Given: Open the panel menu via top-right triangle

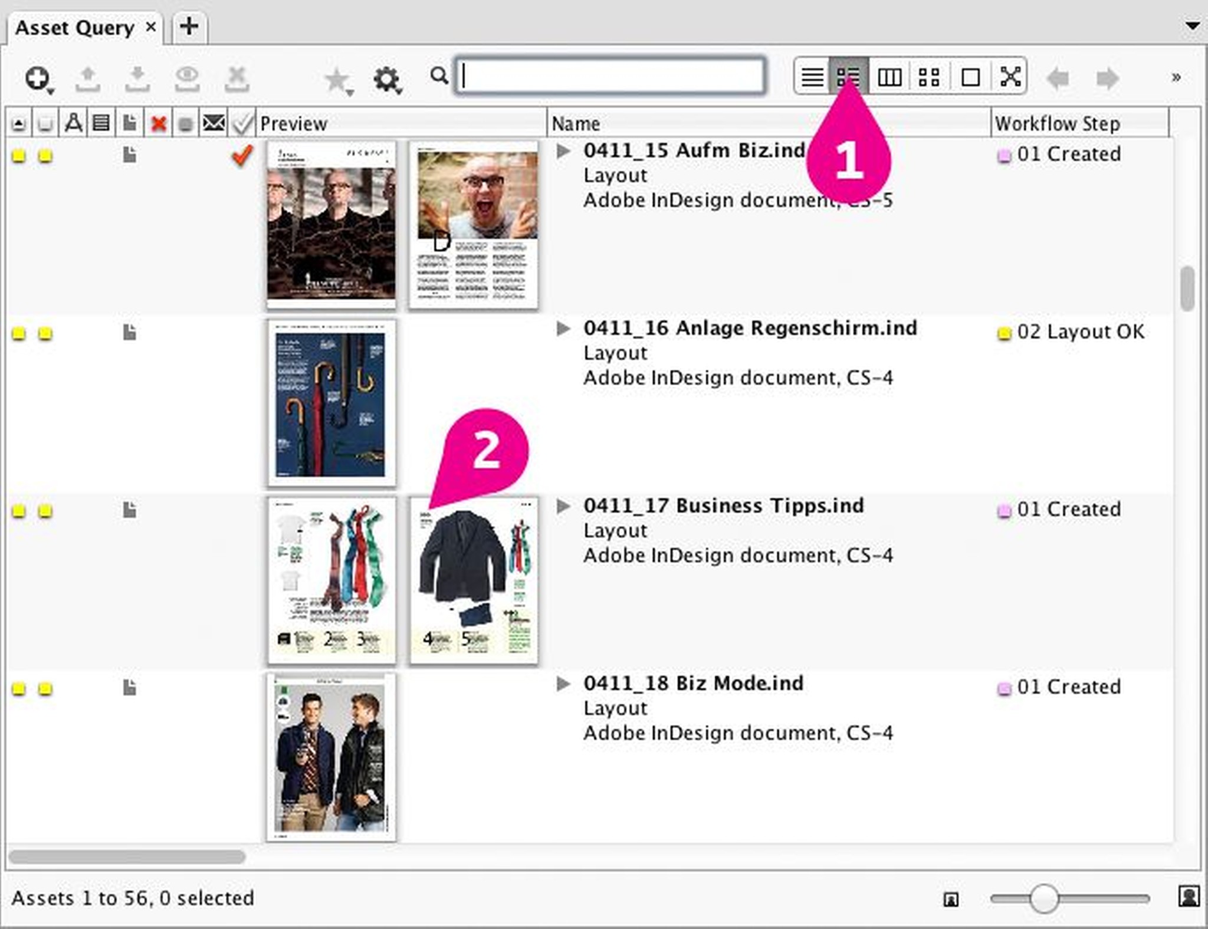Looking at the screenshot, I should click(1193, 25).
